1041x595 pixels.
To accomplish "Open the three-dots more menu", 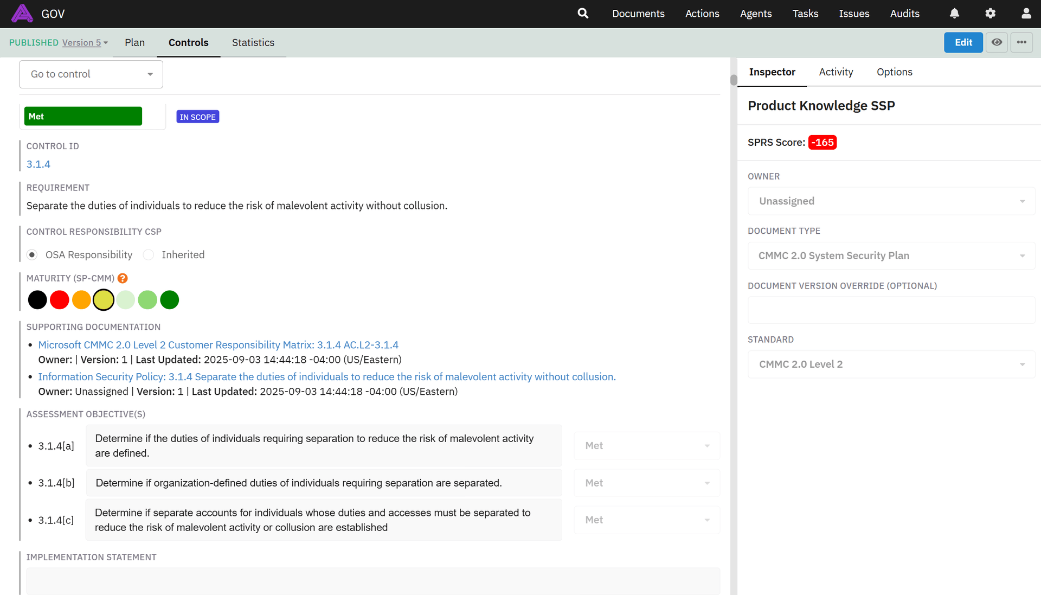I will pyautogui.click(x=1021, y=42).
